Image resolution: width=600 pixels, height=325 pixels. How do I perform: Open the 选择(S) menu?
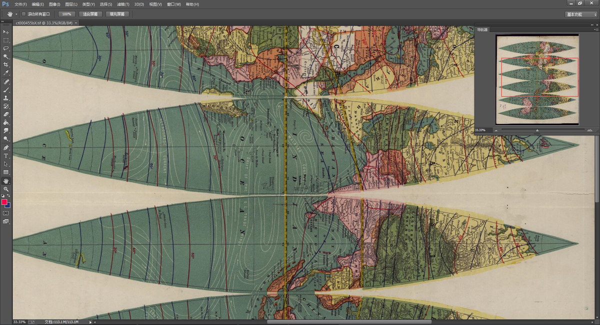(x=106, y=4)
